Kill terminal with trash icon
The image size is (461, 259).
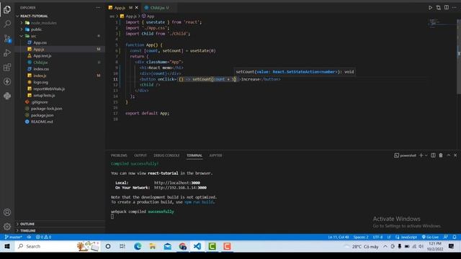[x=441, y=155]
